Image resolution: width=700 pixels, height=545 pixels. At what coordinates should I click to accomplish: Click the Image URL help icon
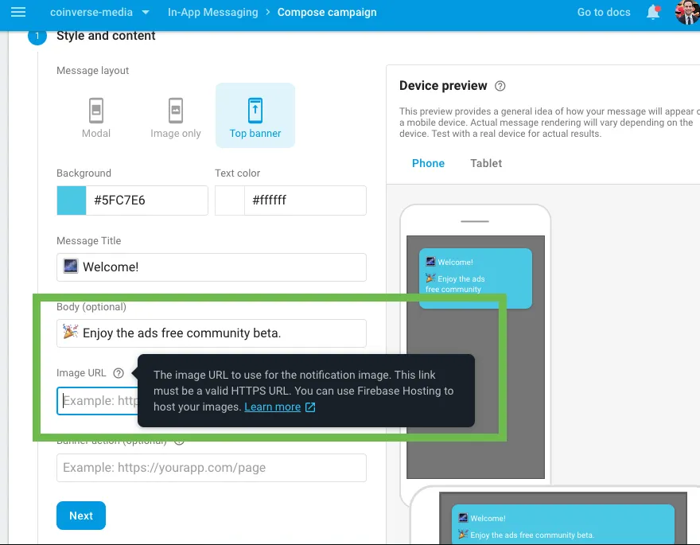click(x=119, y=373)
